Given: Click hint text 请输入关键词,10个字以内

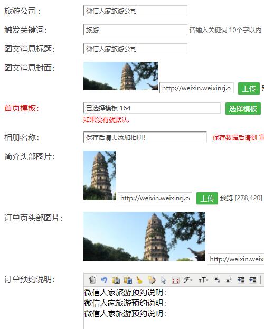Looking at the screenshot, I should pyautogui.click(x=225, y=30).
